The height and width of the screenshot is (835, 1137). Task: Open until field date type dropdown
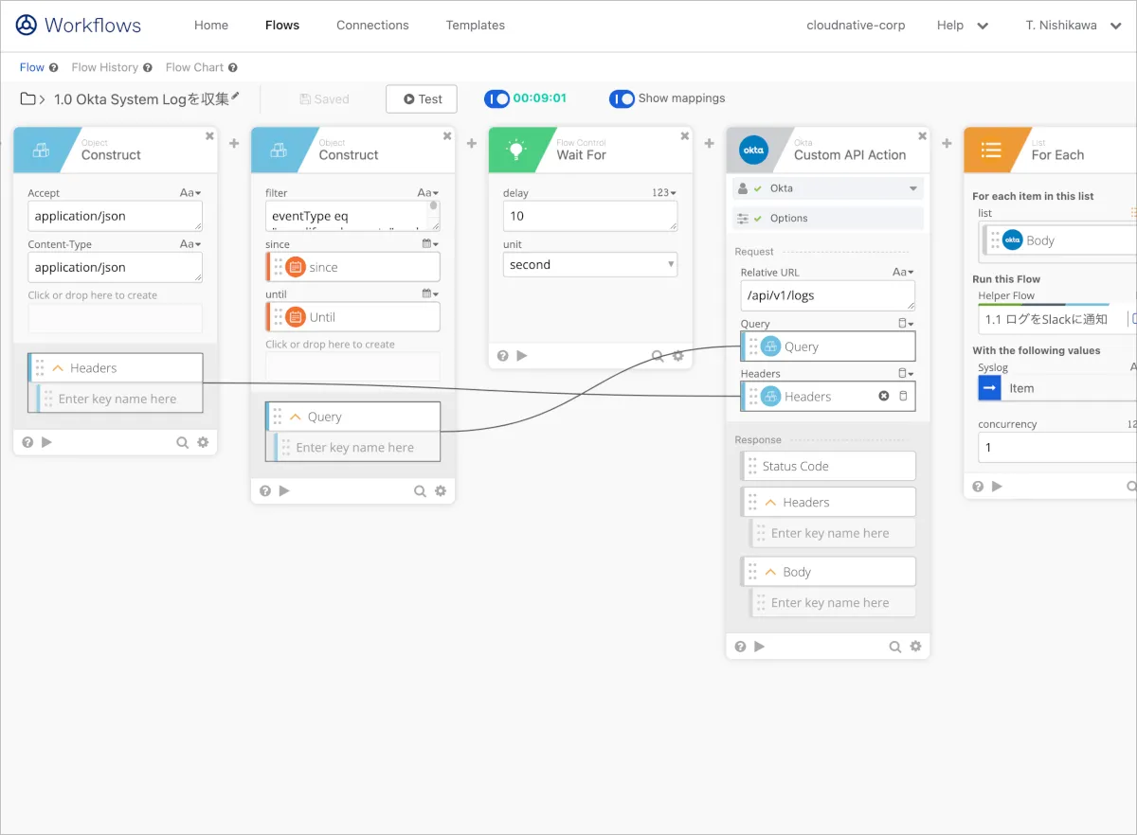coord(430,293)
